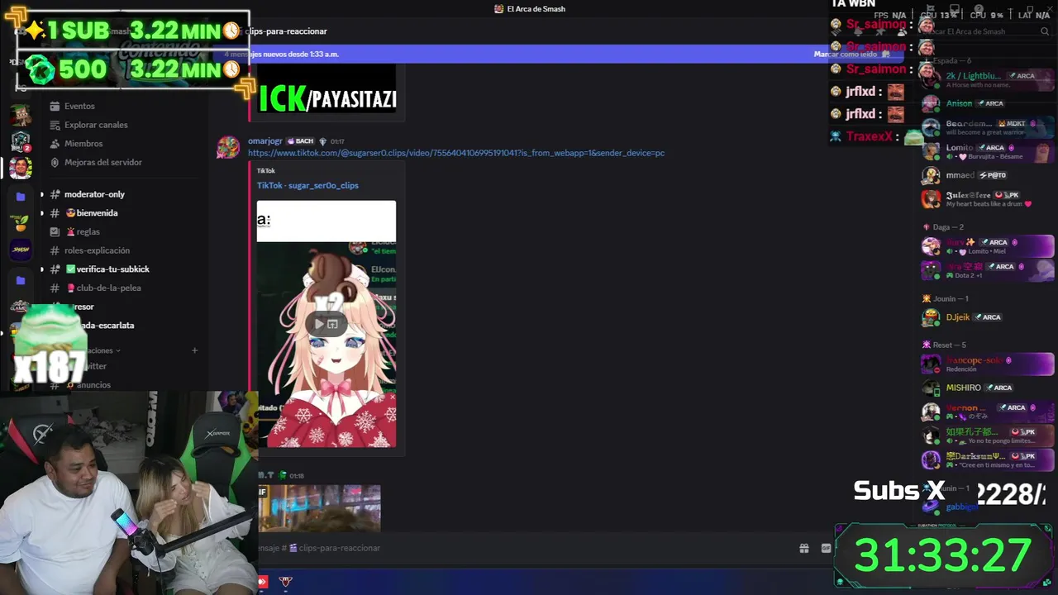1058x595 pixels.
Task: Open the currently selected smiling-man server icon
Action: click(x=20, y=168)
